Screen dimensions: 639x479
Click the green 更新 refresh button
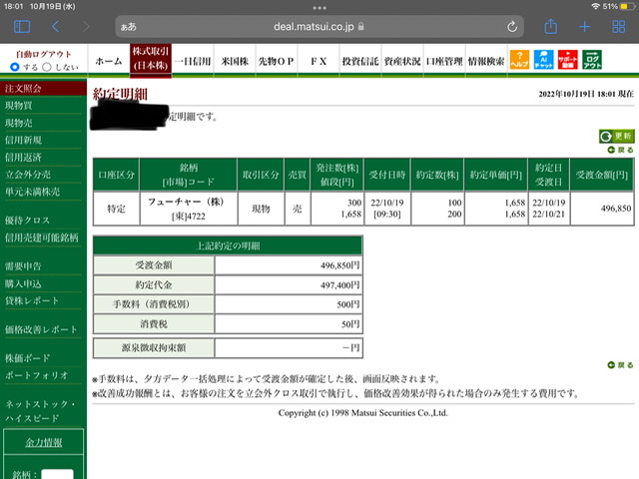pos(617,136)
